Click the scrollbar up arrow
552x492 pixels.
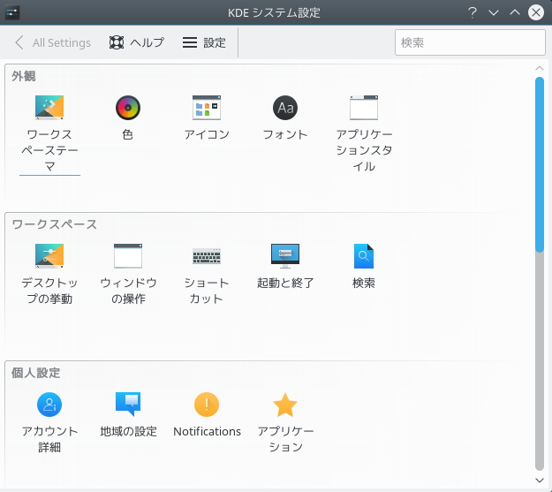(540, 68)
